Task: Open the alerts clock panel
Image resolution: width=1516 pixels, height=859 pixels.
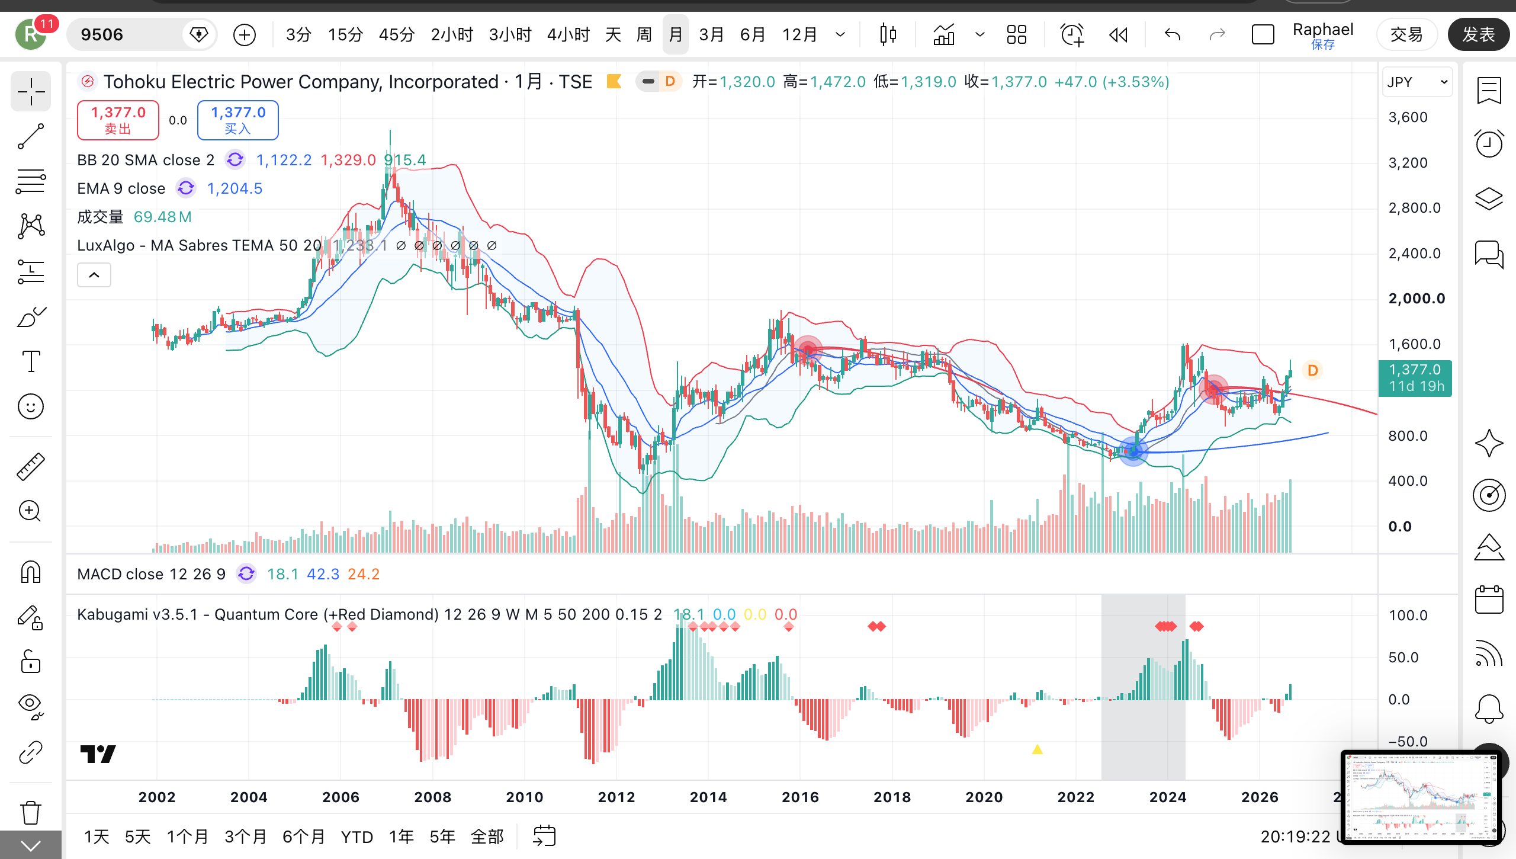Action: pyautogui.click(x=1489, y=143)
